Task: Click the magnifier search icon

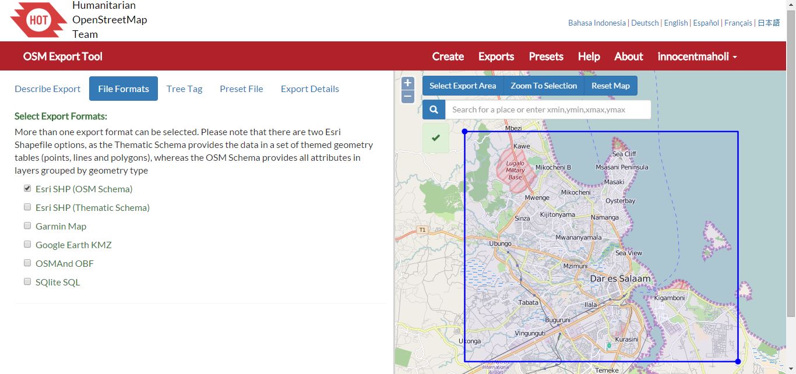Action: (x=434, y=110)
